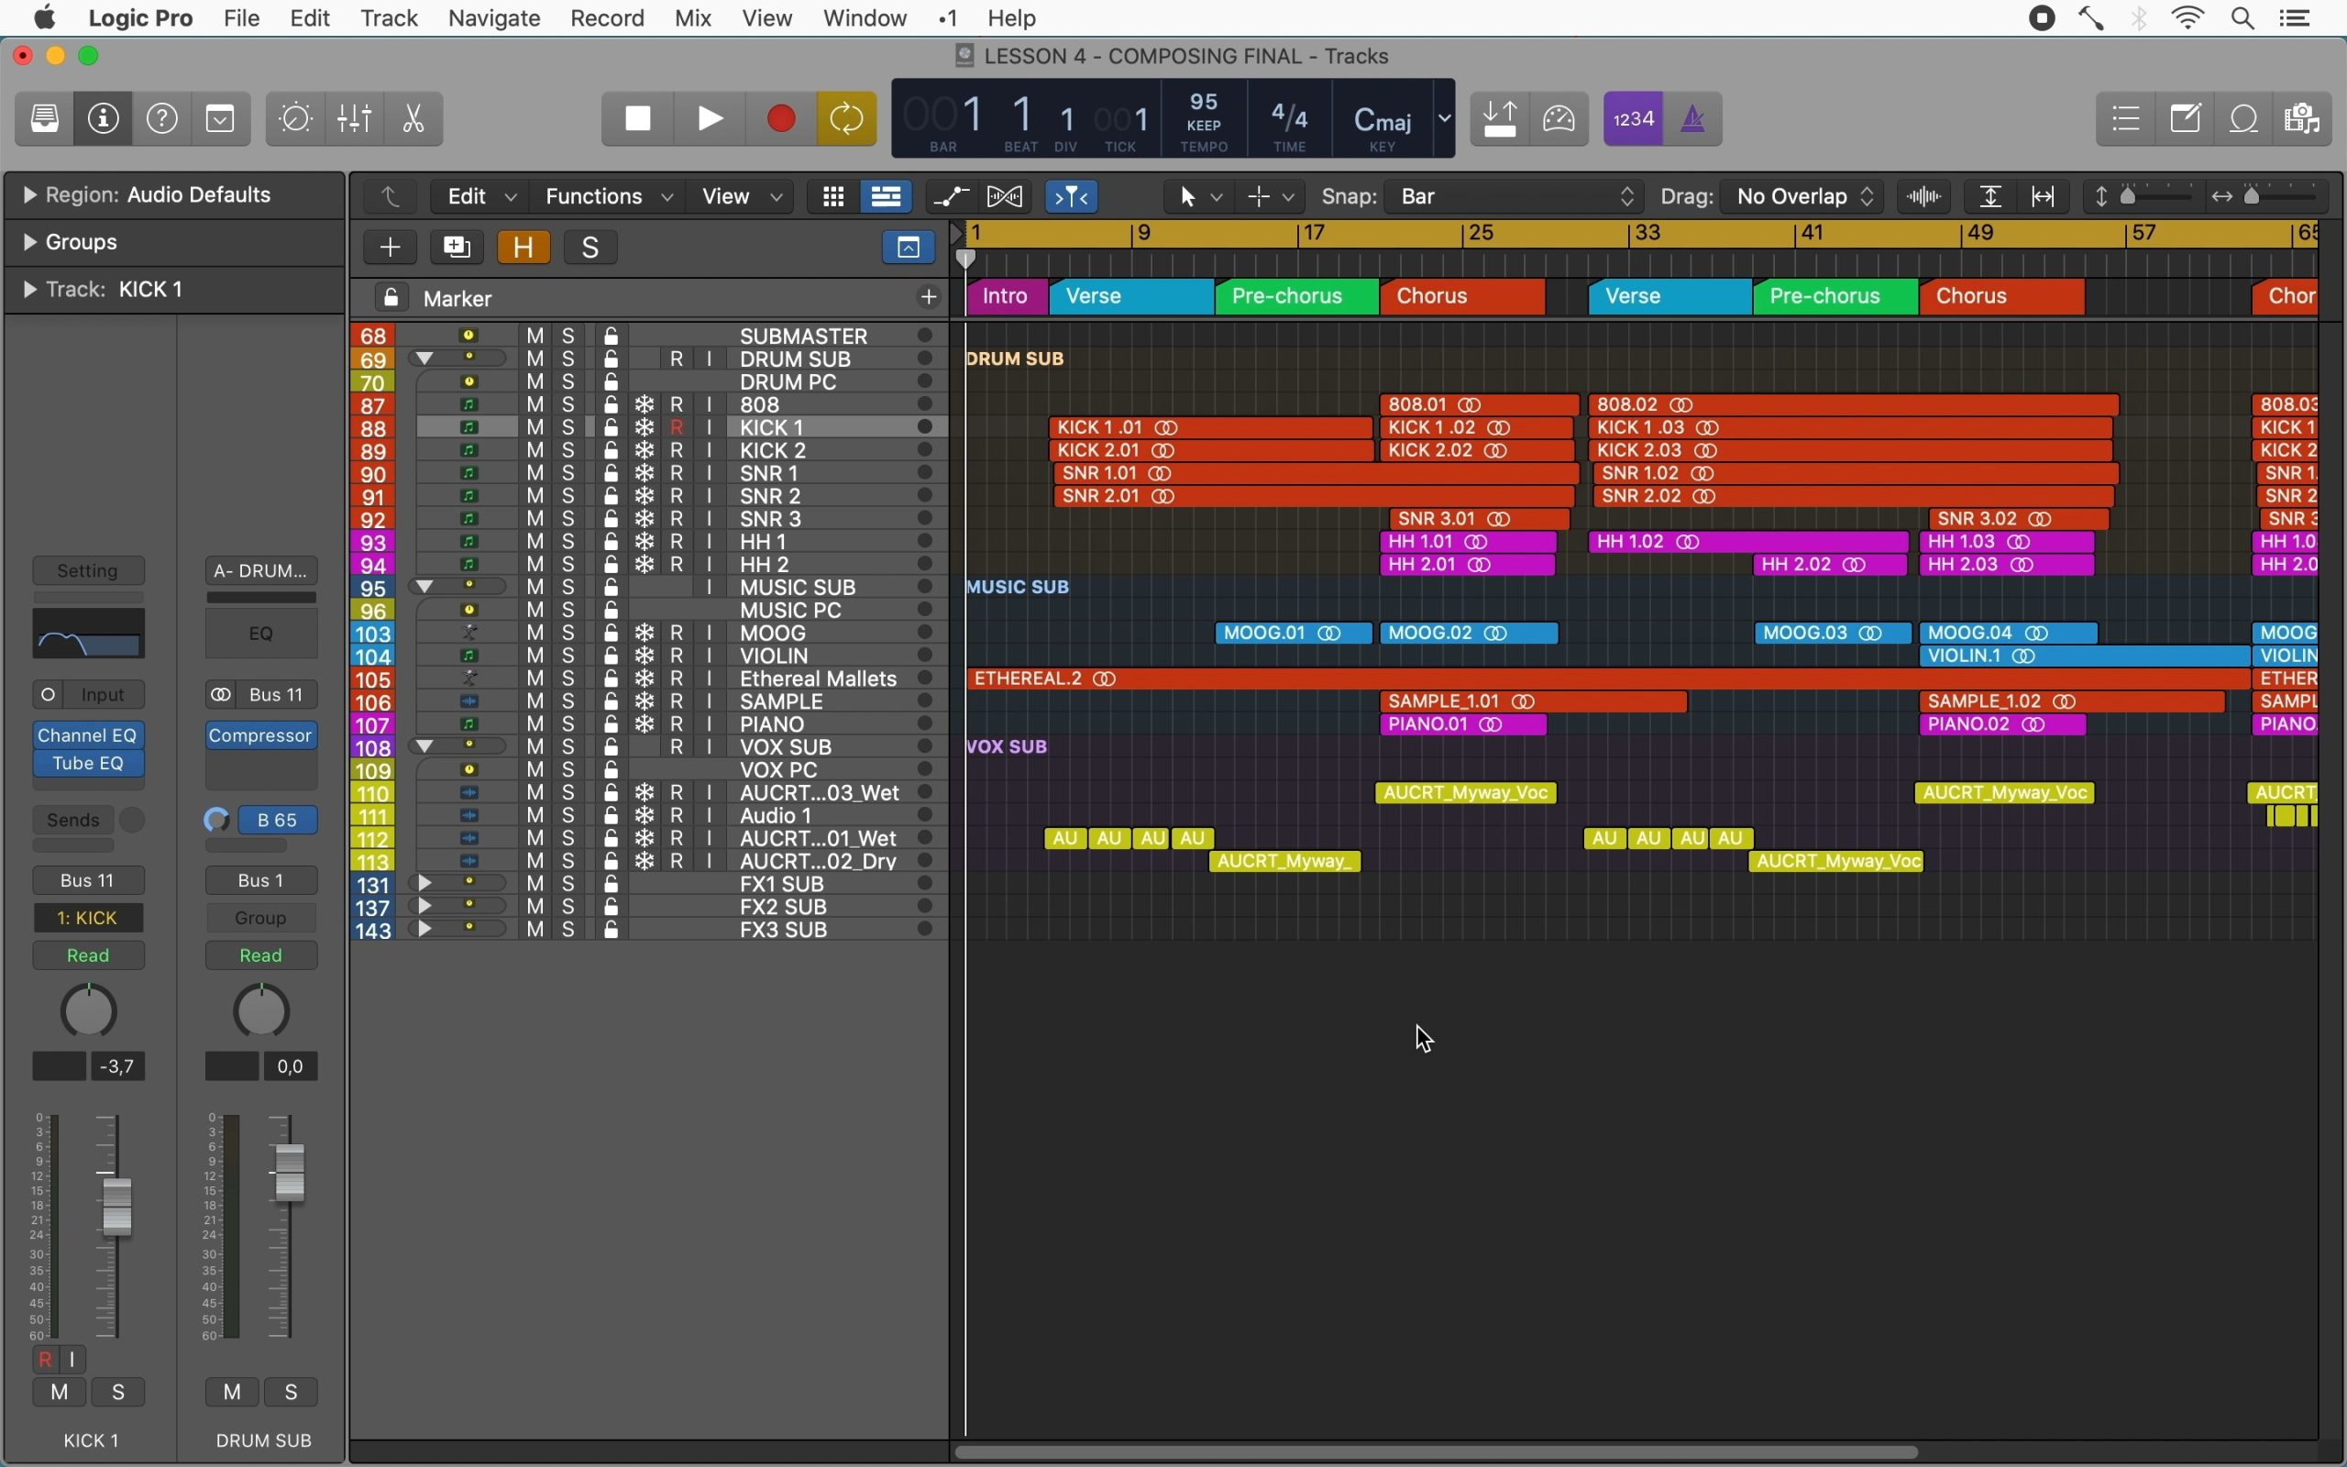Mute the KICK 1 track
The height and width of the screenshot is (1467, 2347).
point(535,428)
